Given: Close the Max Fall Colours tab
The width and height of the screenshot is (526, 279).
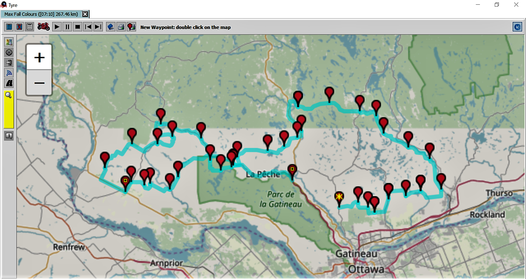Looking at the screenshot, I should coord(85,14).
